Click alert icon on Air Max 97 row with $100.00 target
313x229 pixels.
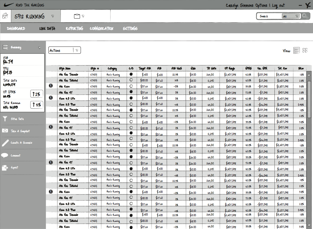click(x=51, y=127)
